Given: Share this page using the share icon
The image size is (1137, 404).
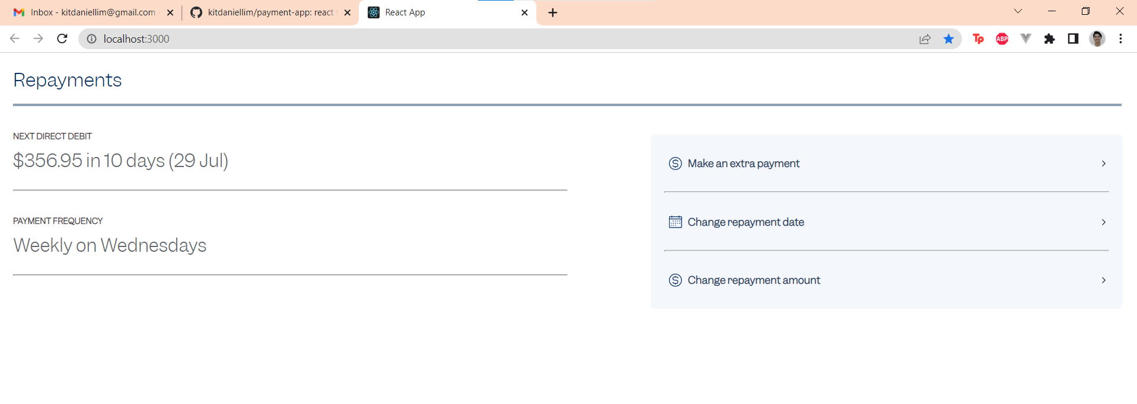Looking at the screenshot, I should (925, 39).
